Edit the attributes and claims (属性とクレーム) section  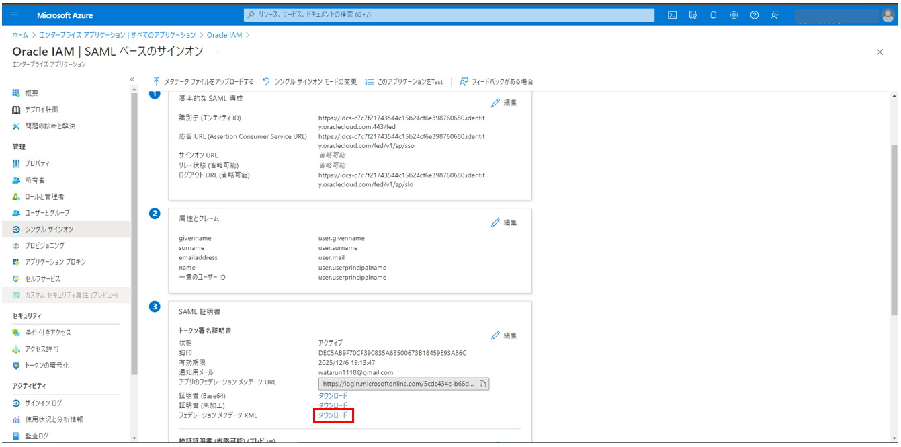[x=504, y=222]
